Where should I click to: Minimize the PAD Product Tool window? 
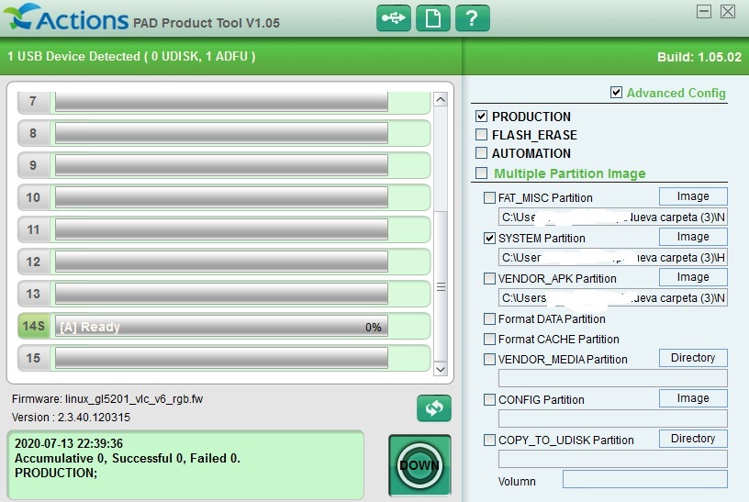click(x=704, y=11)
